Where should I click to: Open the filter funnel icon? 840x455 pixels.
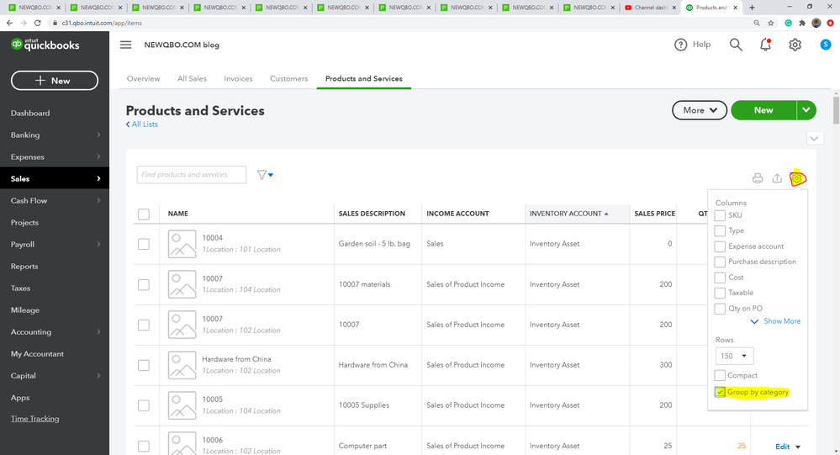point(262,175)
